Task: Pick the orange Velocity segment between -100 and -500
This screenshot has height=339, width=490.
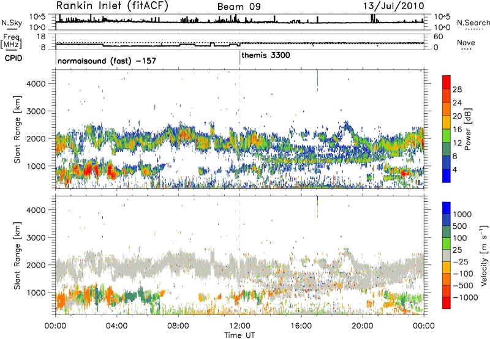Action: [447, 280]
